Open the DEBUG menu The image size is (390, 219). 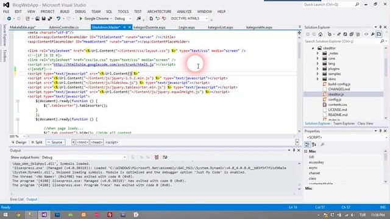tap(80, 12)
